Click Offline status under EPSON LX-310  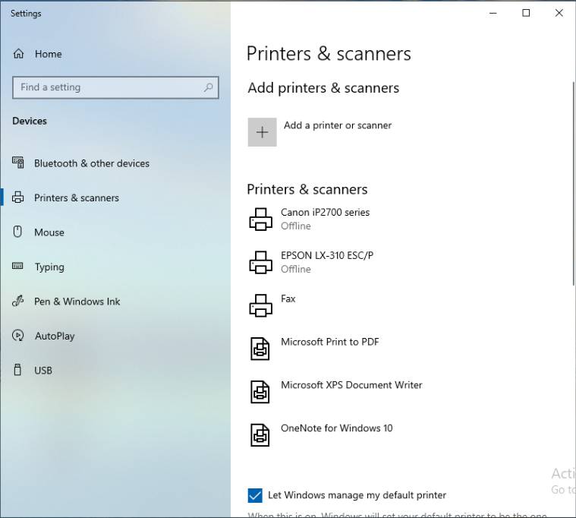click(296, 269)
